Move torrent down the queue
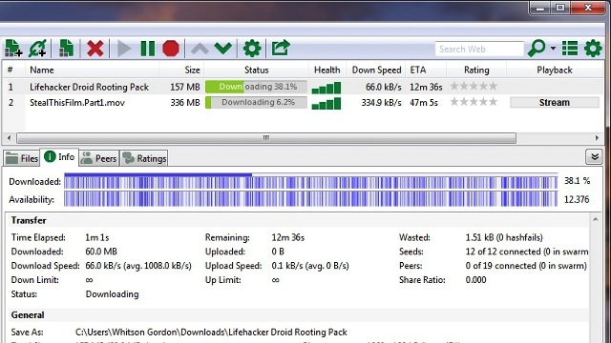Image resolution: width=611 pixels, height=343 pixels. [223, 49]
